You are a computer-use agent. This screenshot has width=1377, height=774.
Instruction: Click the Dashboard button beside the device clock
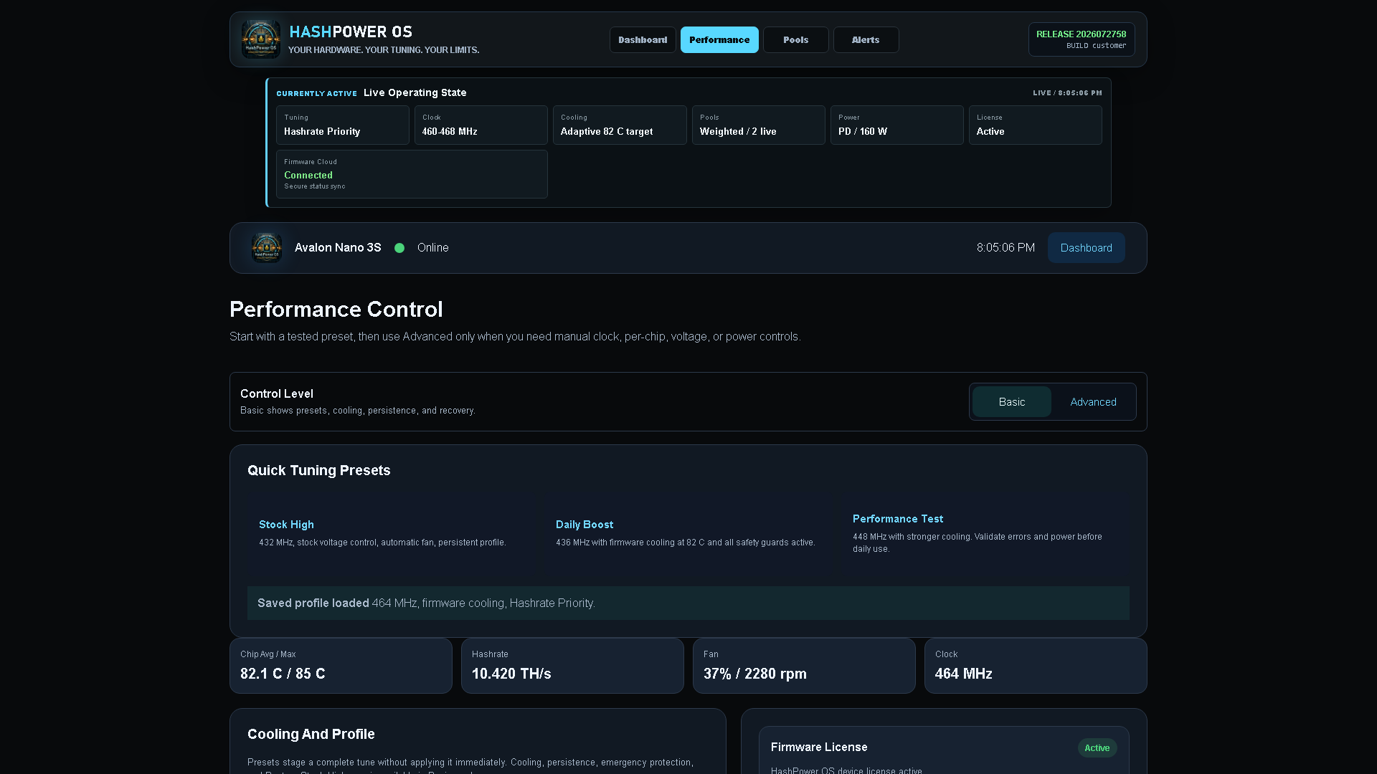1086,248
